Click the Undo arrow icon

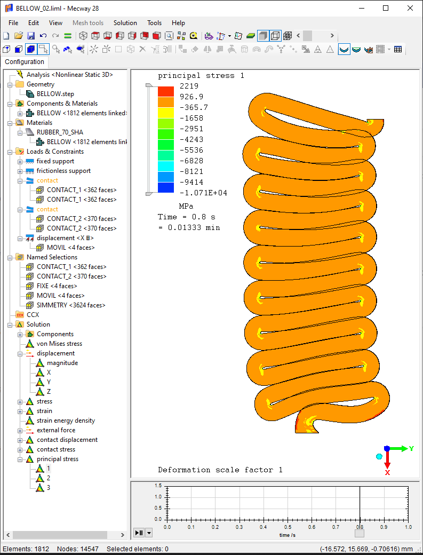[43, 36]
